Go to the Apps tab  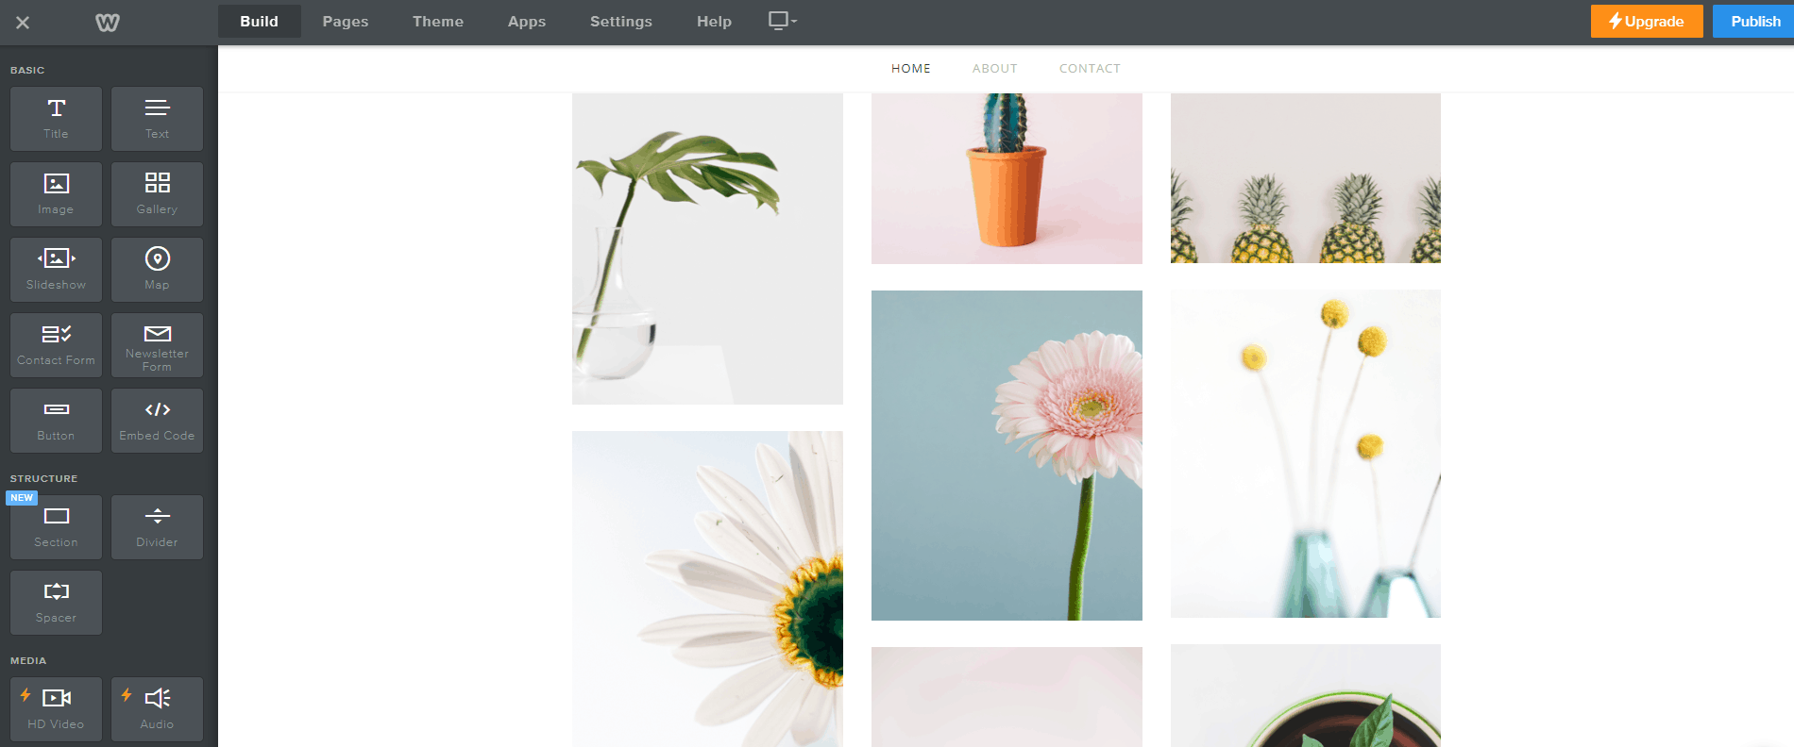tap(527, 21)
